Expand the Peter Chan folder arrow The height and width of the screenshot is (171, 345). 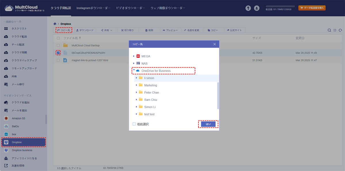[137, 92]
